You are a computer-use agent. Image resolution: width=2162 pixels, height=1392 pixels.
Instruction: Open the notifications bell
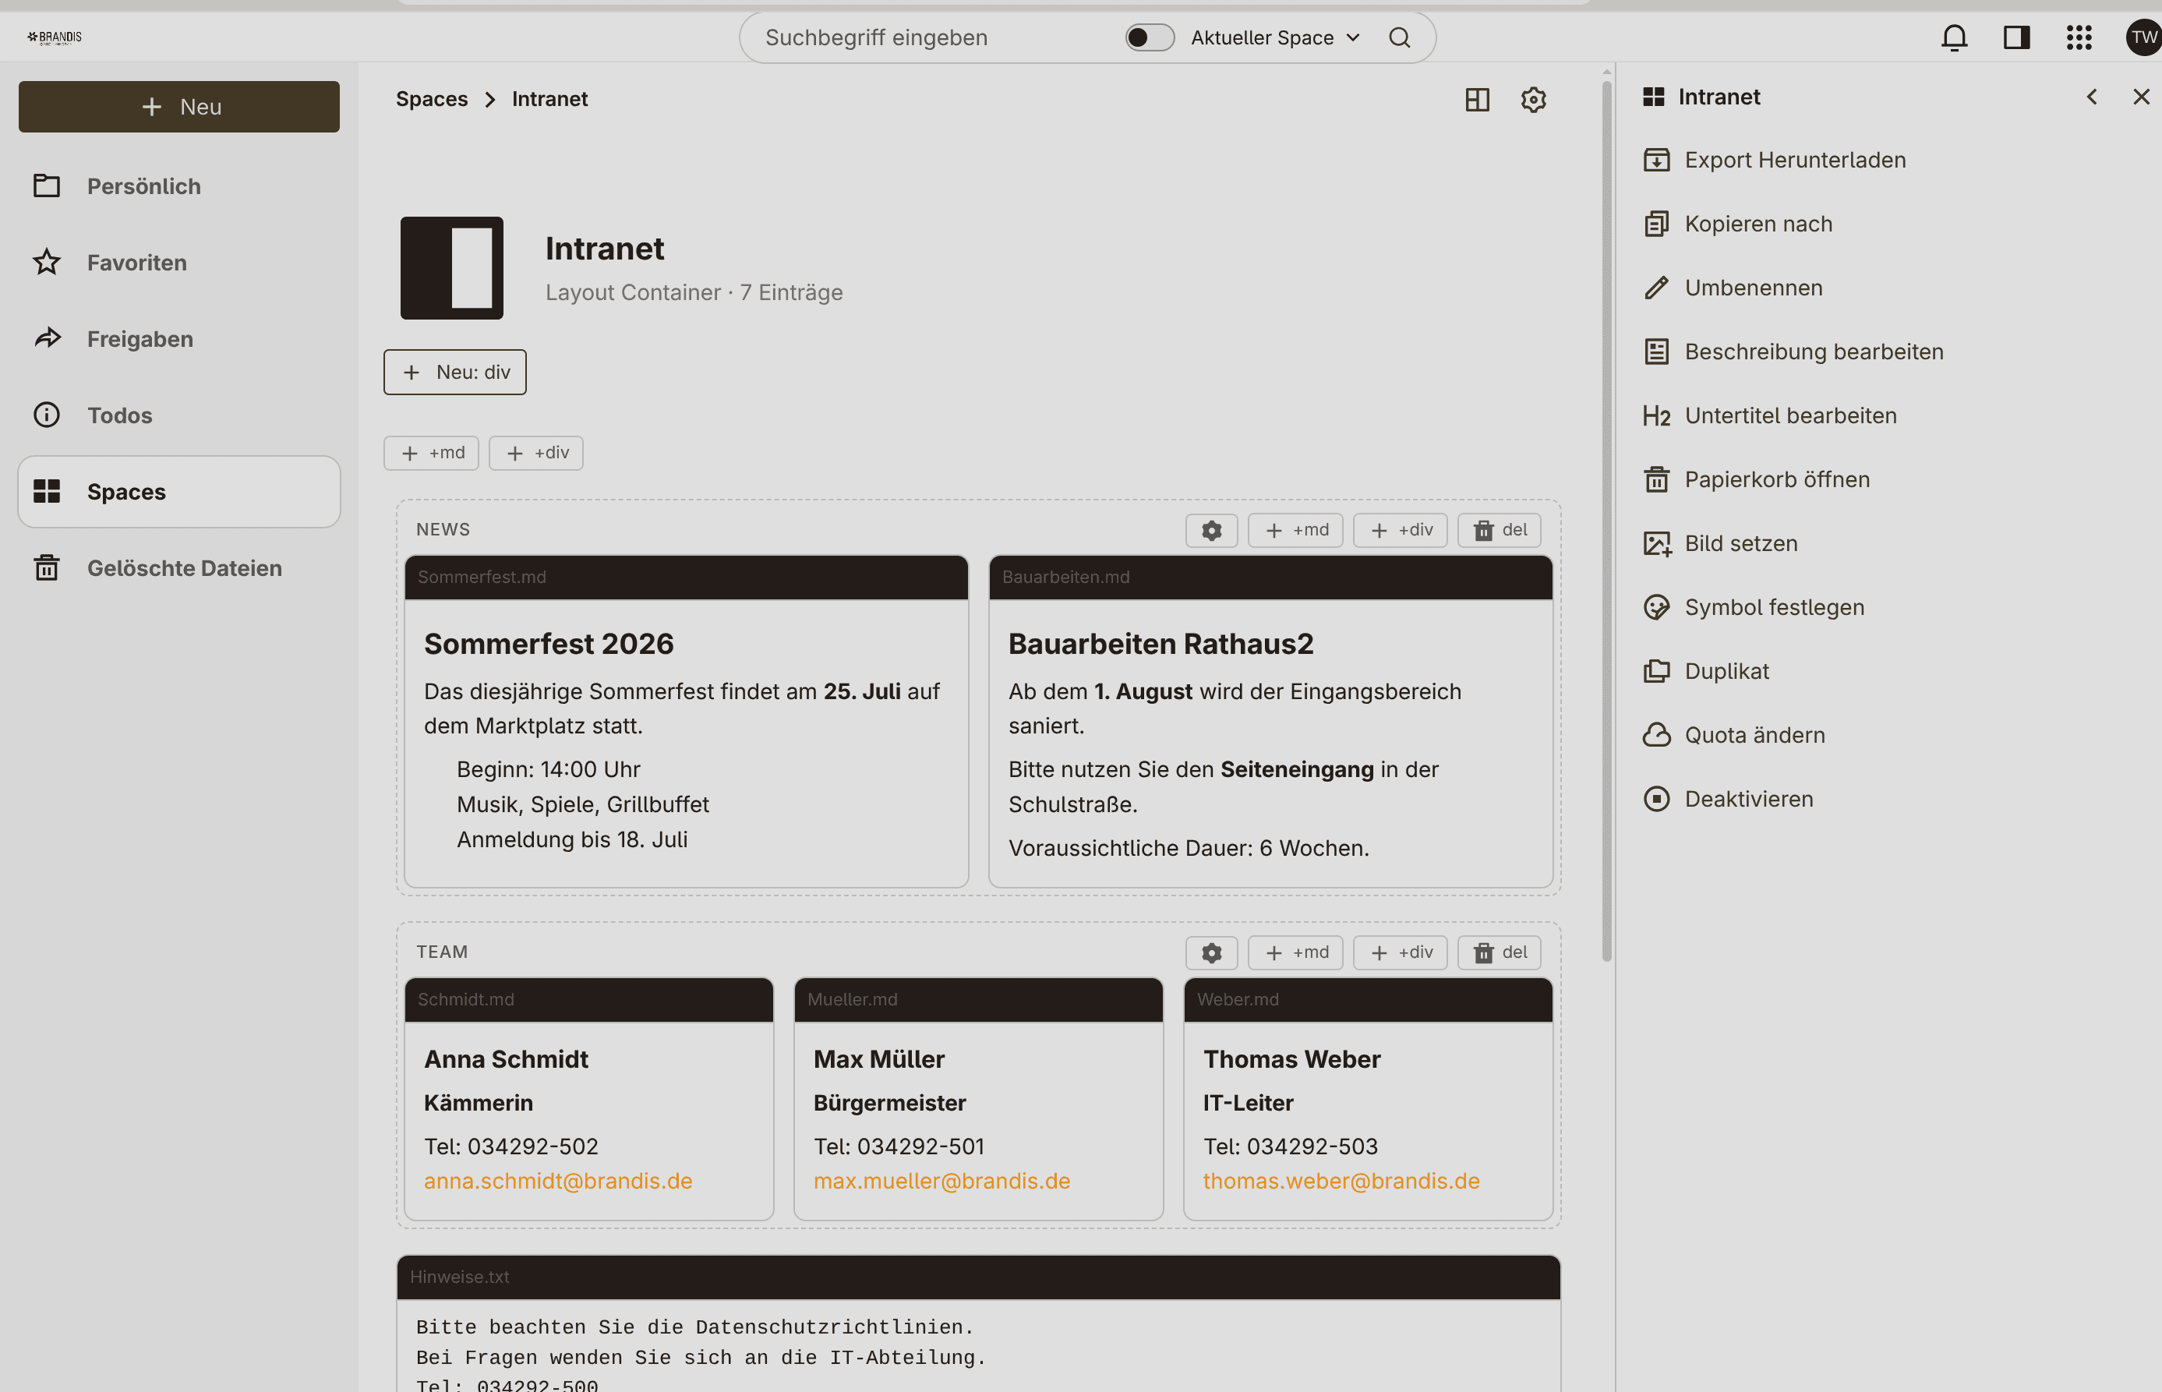tap(1954, 37)
